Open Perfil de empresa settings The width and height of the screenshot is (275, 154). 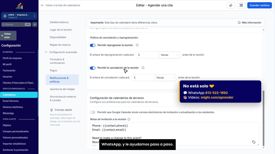click(12, 58)
